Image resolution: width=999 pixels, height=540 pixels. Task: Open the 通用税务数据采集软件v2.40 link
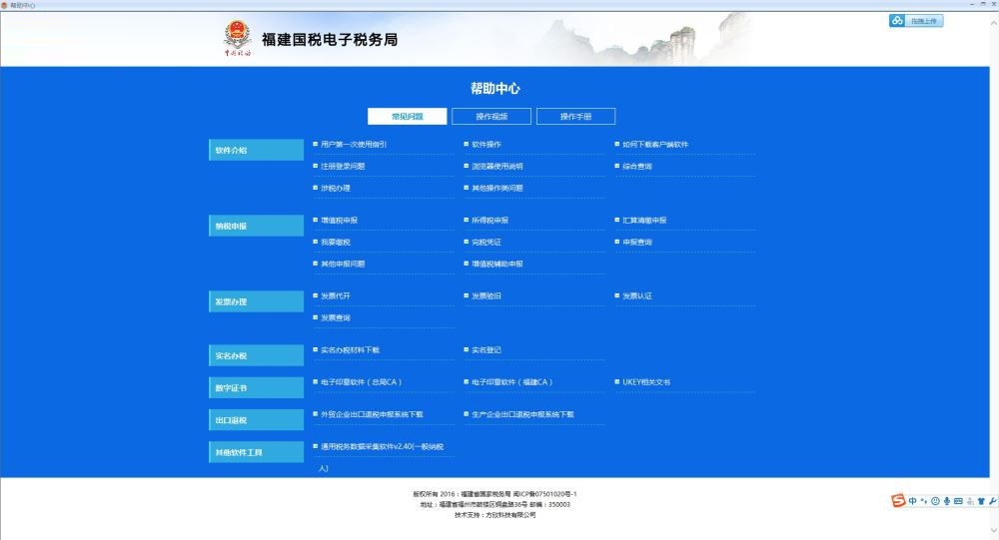383,447
